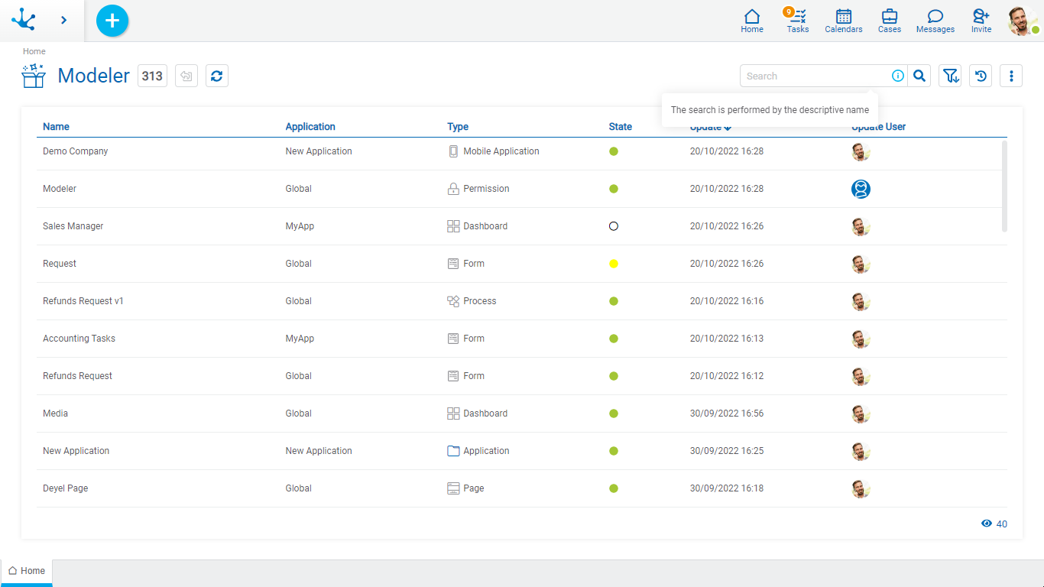Click the Page type icon
The image size is (1044, 587).
click(x=453, y=488)
